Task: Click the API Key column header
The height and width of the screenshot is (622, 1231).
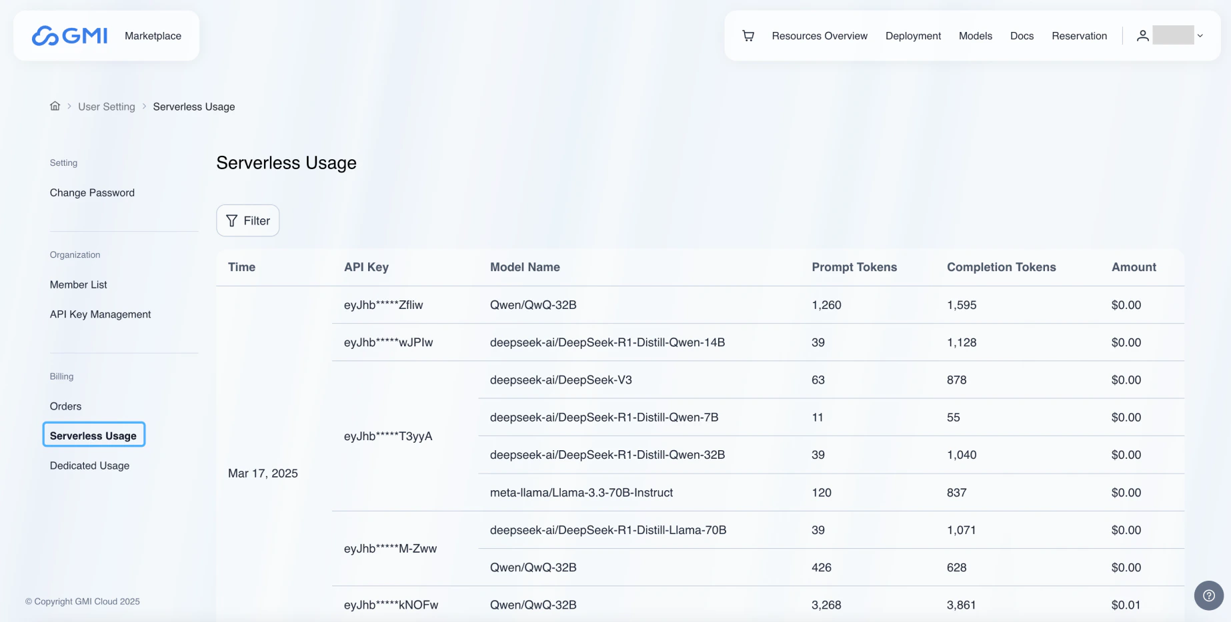Action: (x=366, y=267)
